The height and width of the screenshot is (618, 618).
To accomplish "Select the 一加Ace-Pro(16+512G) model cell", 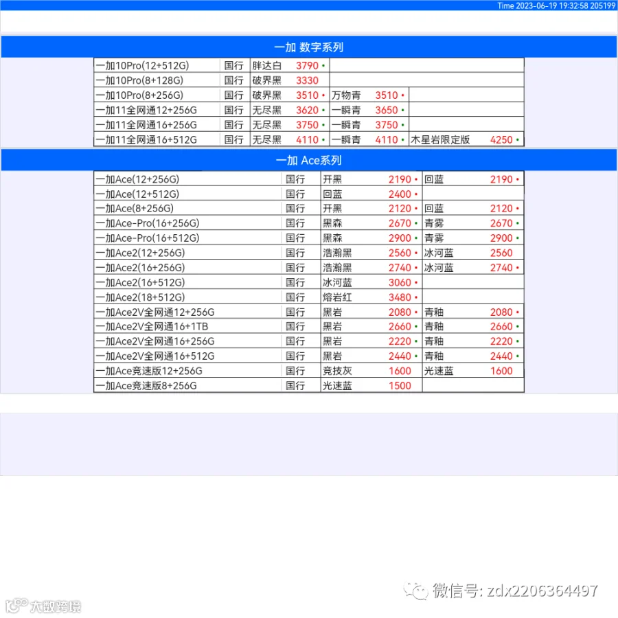I will click(187, 238).
